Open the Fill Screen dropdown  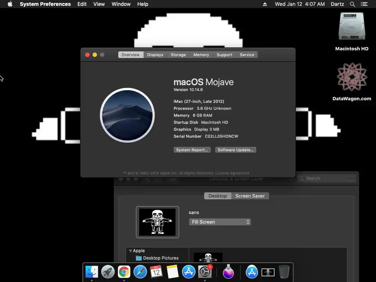point(220,222)
